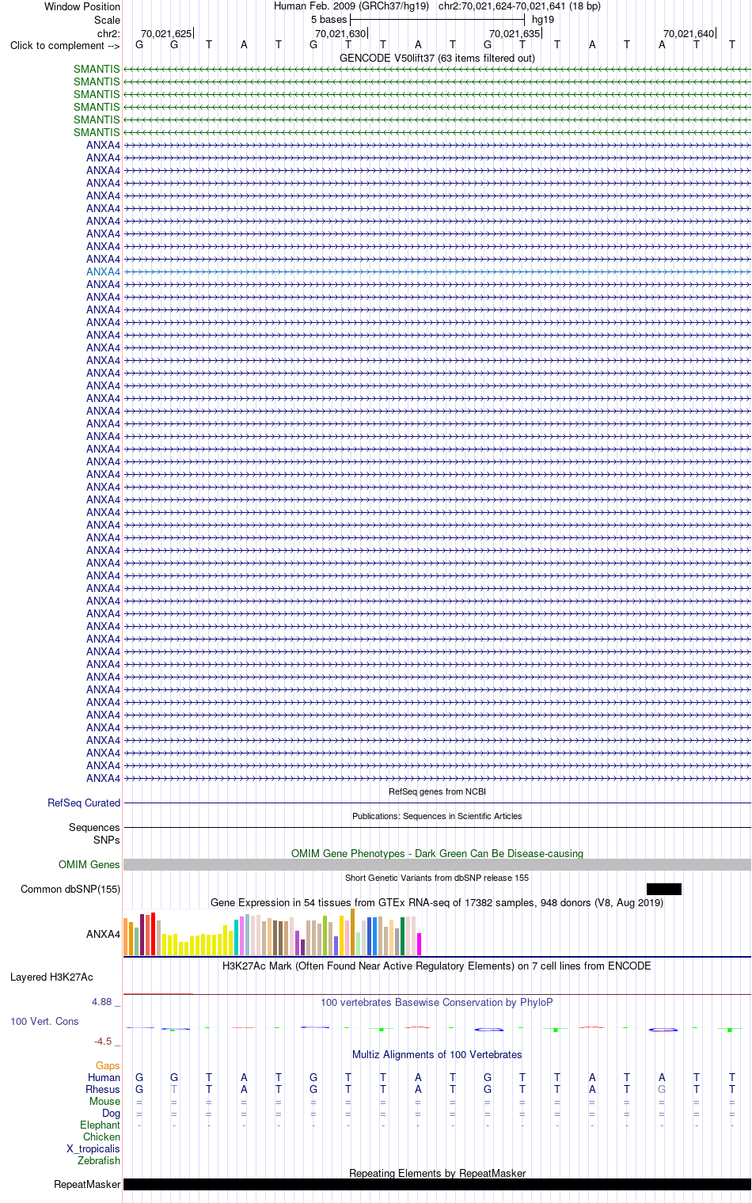Open the OMIM Gene Phenotypes track title
This screenshot has height=1203, width=752.
click(437, 853)
